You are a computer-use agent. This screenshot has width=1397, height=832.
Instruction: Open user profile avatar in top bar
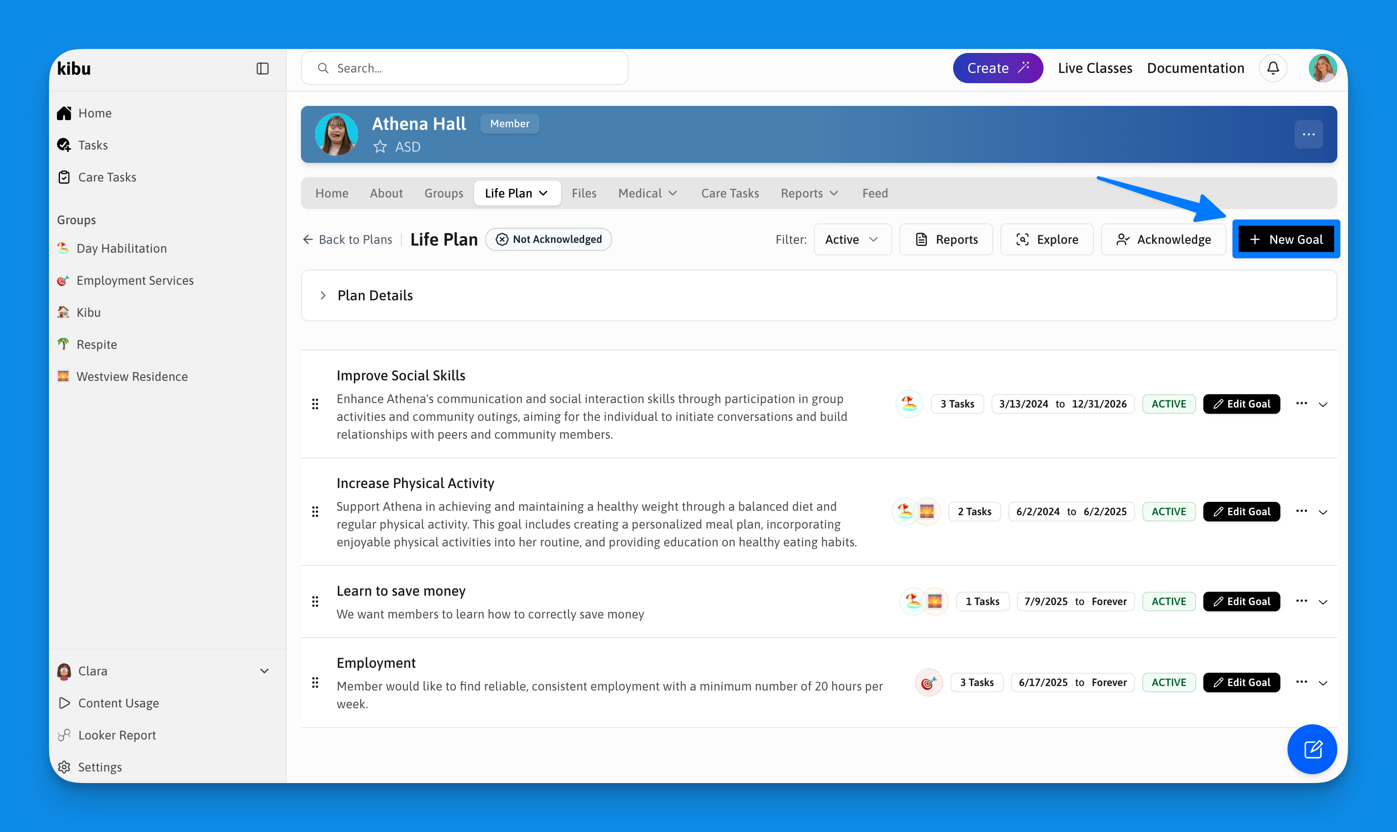pyautogui.click(x=1322, y=69)
